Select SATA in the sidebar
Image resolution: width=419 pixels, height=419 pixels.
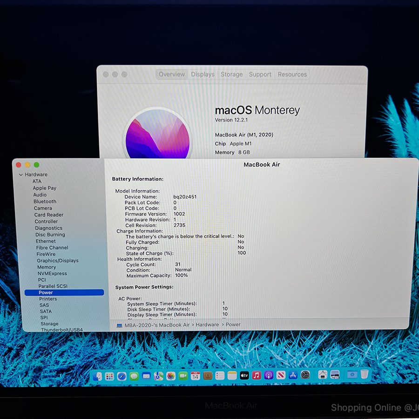[46, 311]
